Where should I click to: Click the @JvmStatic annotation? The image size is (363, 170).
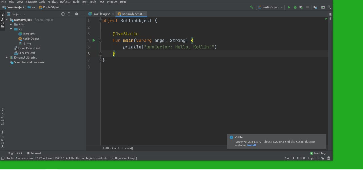[126, 34]
